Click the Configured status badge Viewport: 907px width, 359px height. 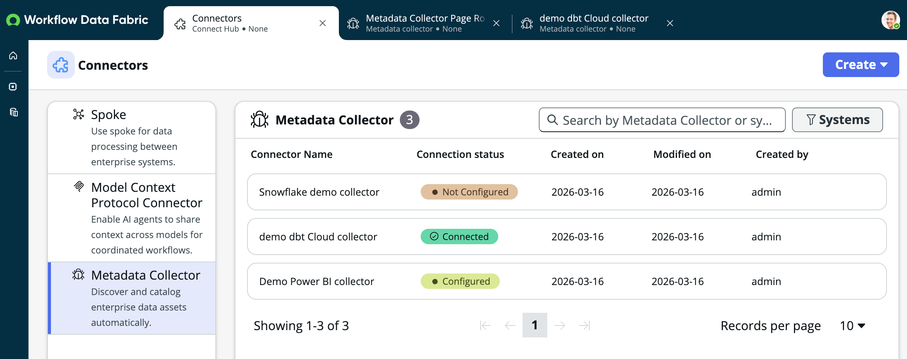460,281
